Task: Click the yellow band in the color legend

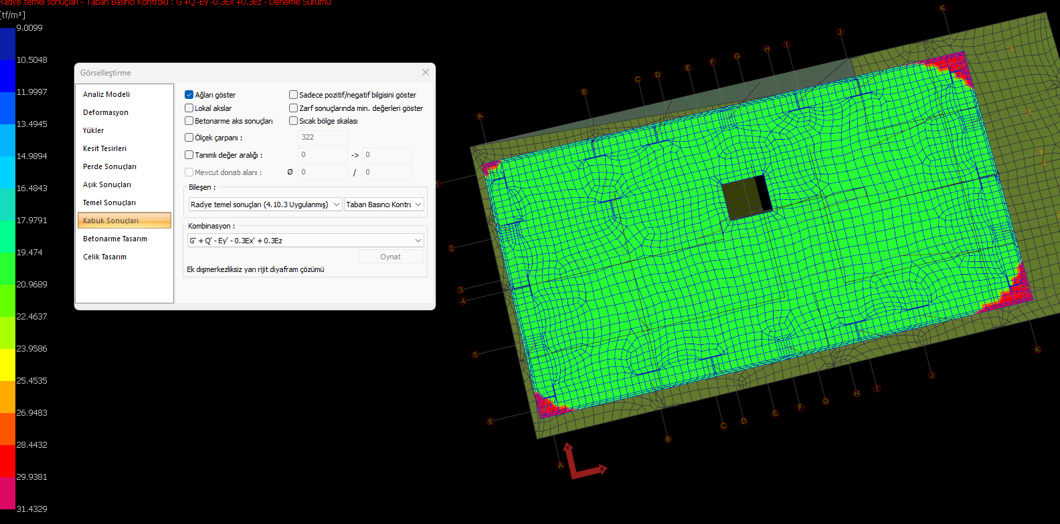Action: 7,364
